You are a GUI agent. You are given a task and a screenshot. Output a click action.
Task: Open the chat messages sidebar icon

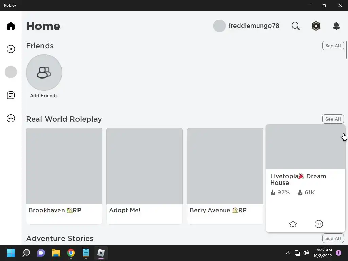pyautogui.click(x=11, y=95)
